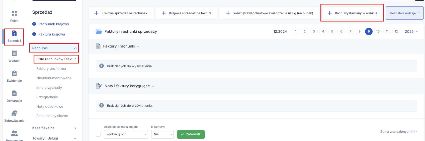Open the wydrukuj pdf actions dropdown

126,134
